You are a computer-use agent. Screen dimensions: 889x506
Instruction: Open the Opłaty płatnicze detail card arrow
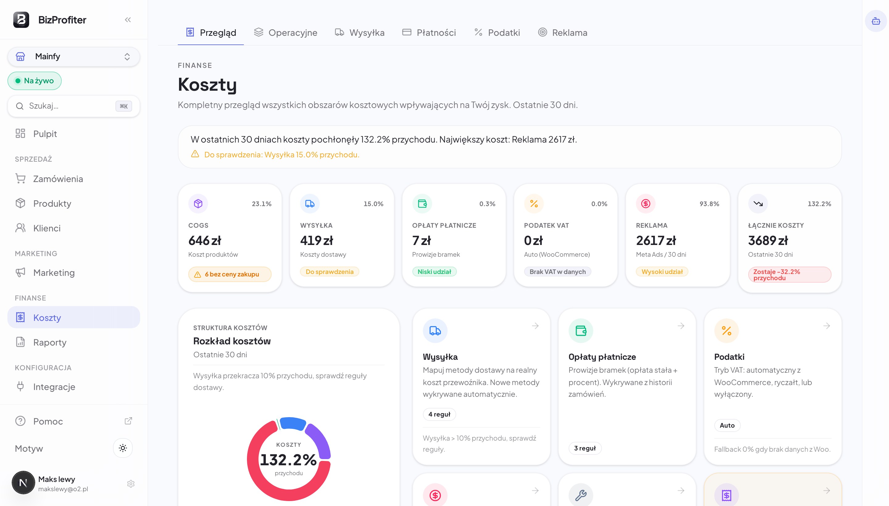(681, 326)
